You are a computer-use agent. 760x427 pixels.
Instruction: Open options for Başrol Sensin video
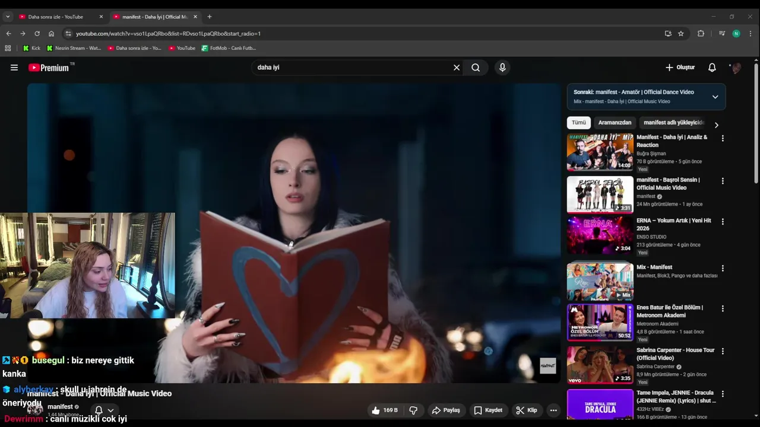pyautogui.click(x=723, y=181)
